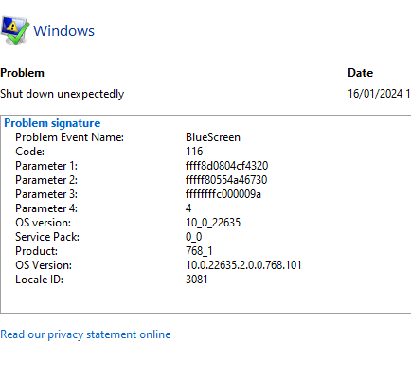The width and height of the screenshot is (411, 379).
Task: Click the 'Parameter 2:' label
Action: pos(46,180)
